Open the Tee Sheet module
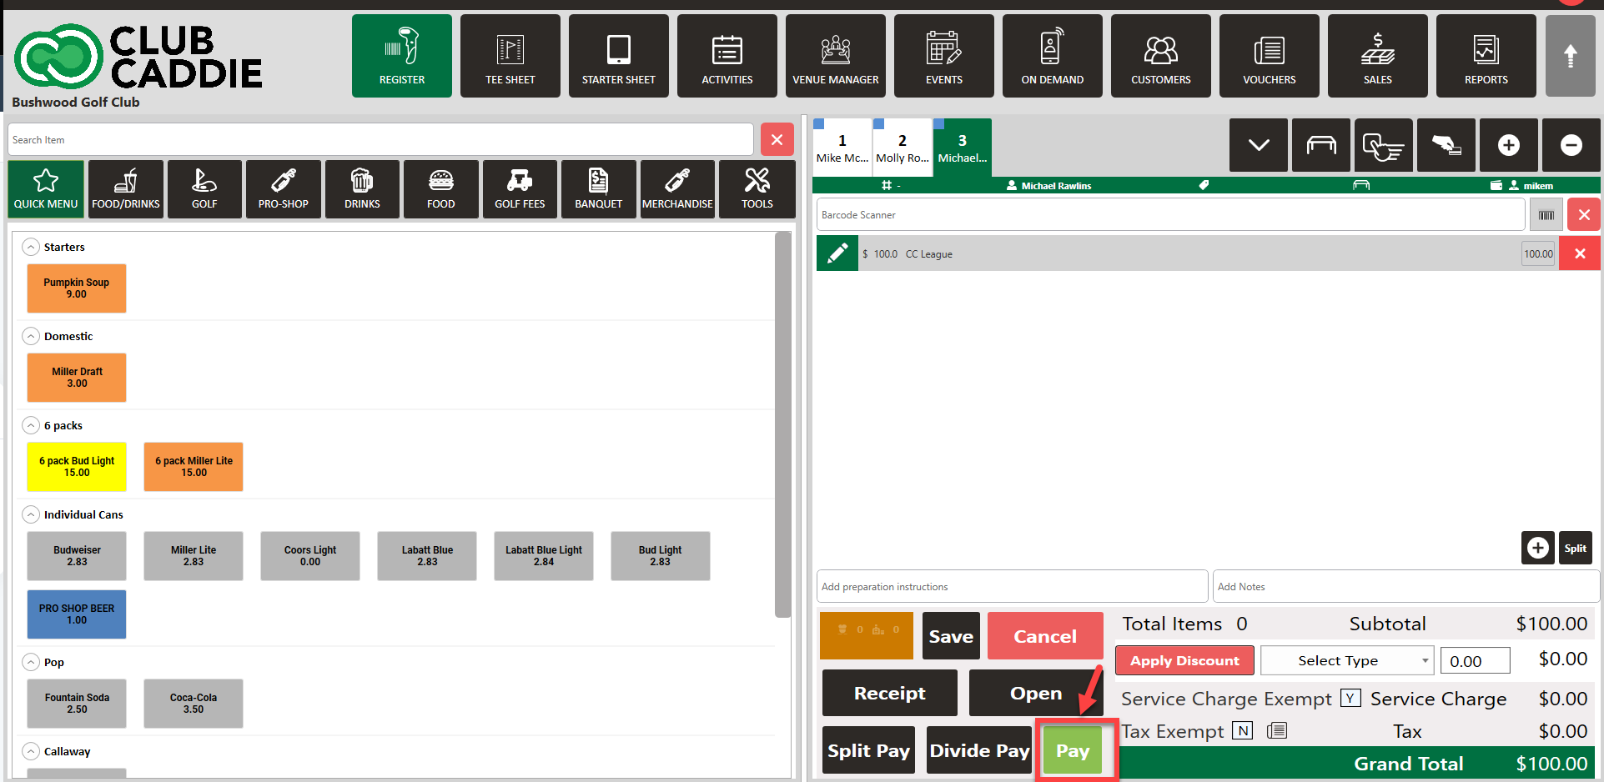Viewport: 1604px width, 782px height. [x=510, y=56]
